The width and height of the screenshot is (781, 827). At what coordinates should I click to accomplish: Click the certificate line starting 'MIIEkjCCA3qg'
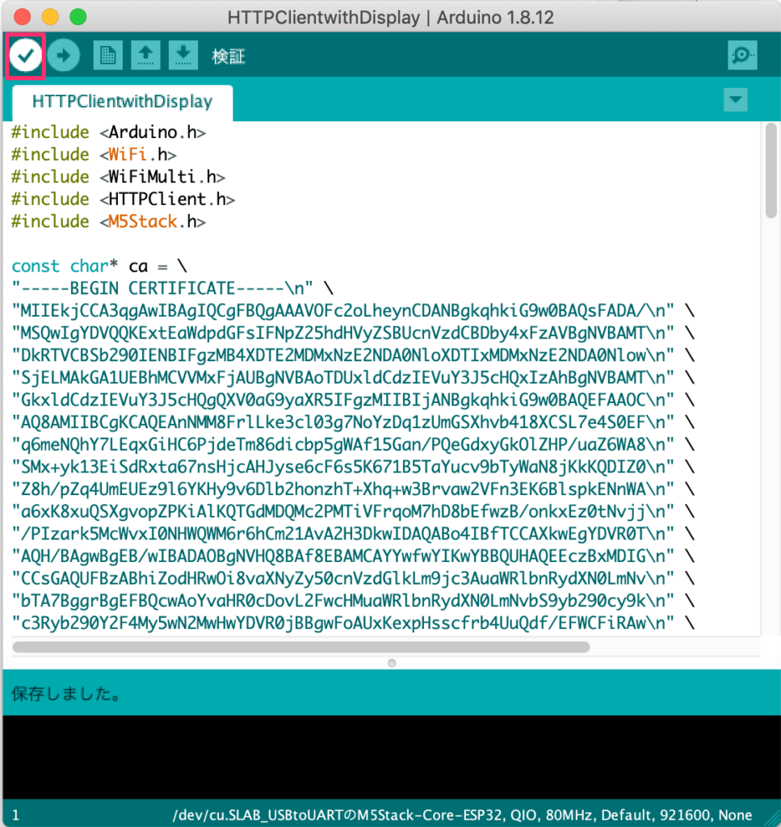[353, 311]
